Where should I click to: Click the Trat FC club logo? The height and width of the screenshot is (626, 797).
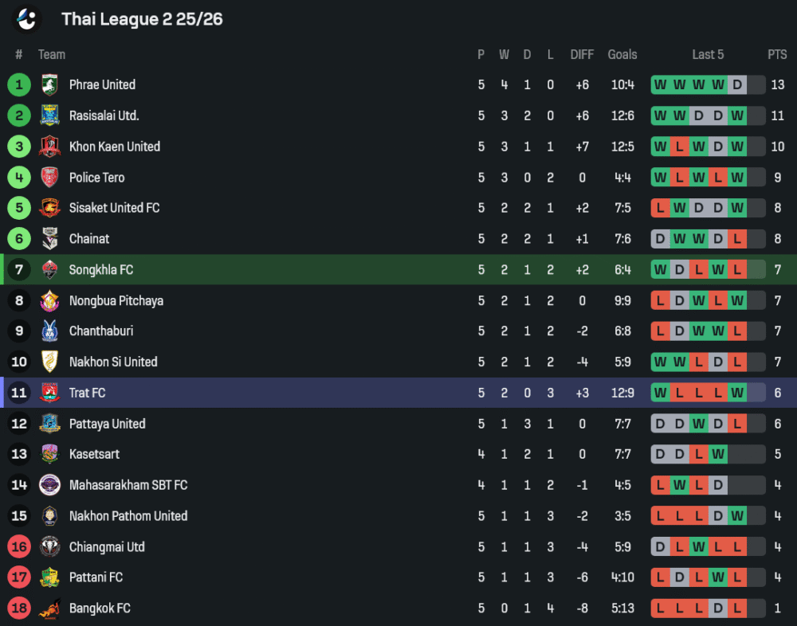point(49,393)
